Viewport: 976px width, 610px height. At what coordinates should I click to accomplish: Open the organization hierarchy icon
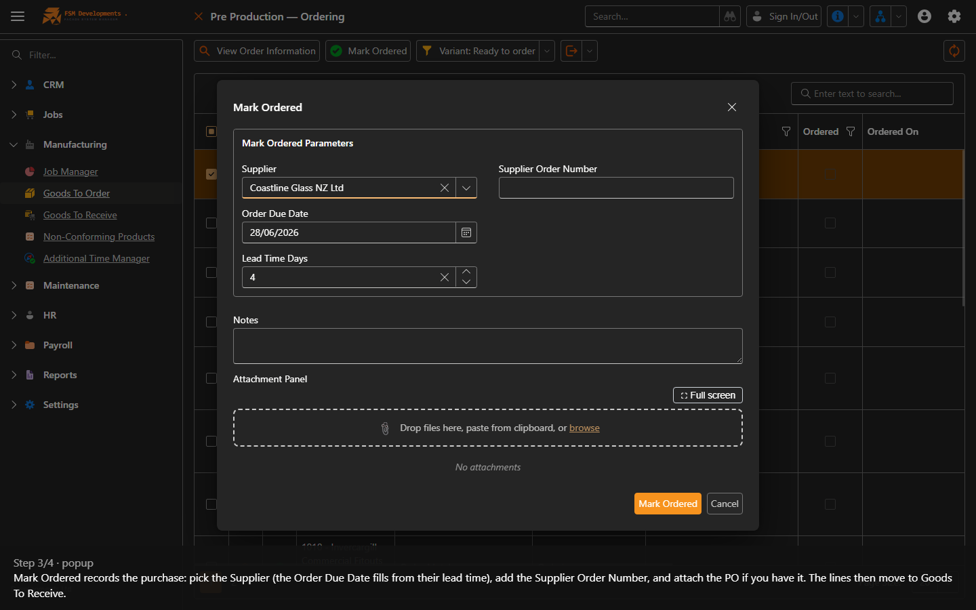pos(880,16)
